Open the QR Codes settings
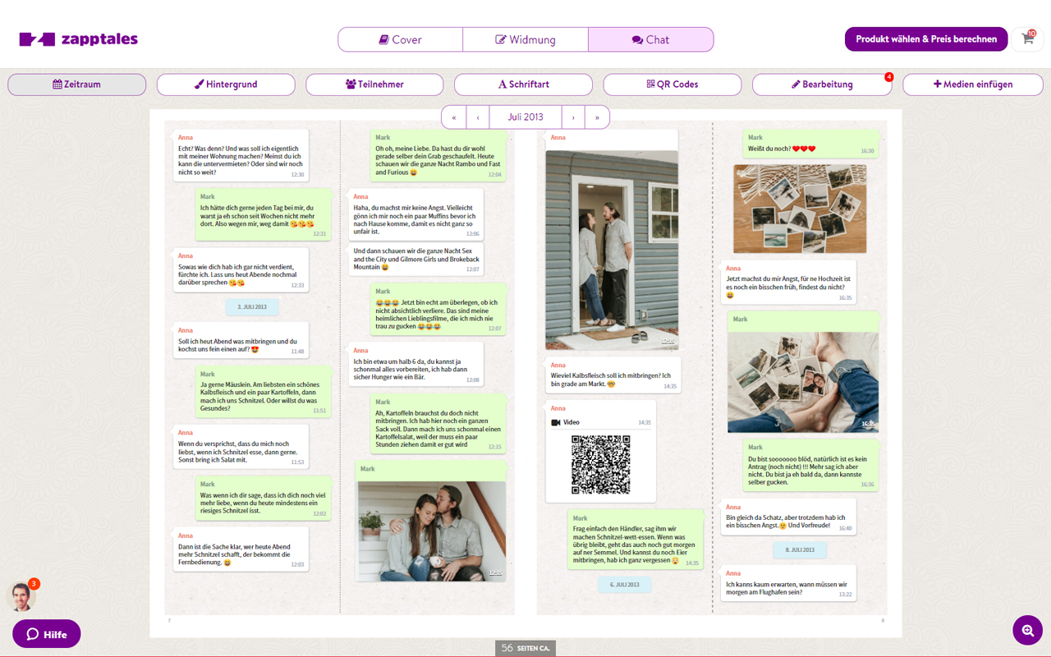The height and width of the screenshot is (657, 1051). [672, 85]
